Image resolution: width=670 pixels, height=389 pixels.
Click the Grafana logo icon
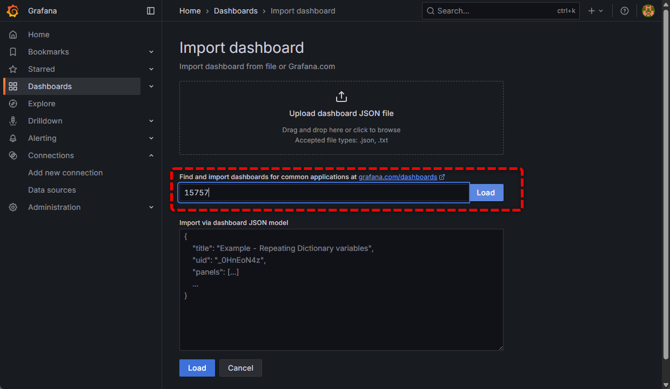[x=12, y=11]
